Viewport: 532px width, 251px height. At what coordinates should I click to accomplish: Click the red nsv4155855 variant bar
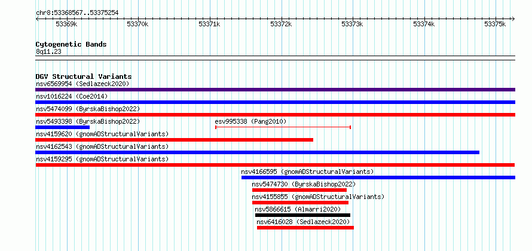300,203
